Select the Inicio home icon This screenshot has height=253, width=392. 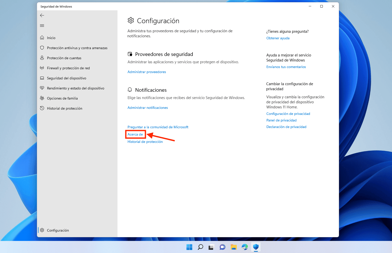pos(42,38)
